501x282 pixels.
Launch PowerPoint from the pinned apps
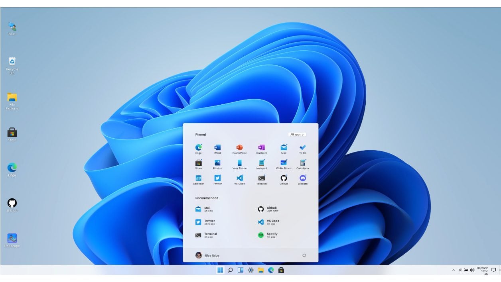[x=239, y=149]
